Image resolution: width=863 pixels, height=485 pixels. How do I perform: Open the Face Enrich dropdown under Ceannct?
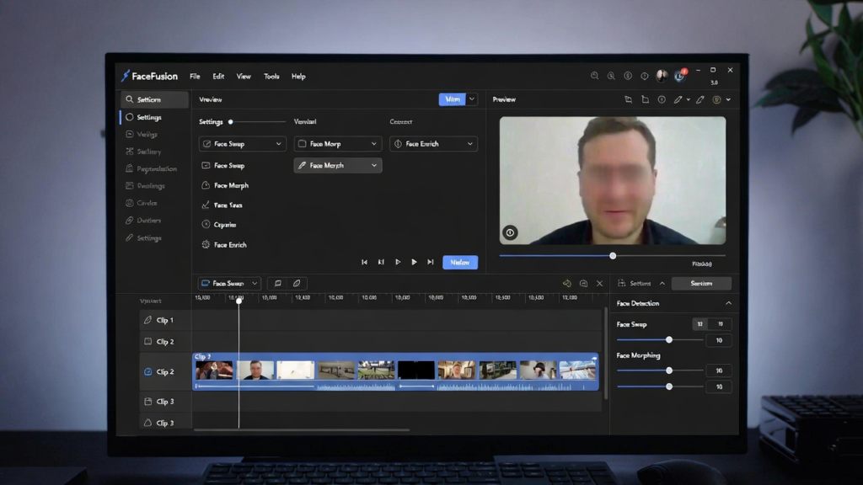click(433, 143)
